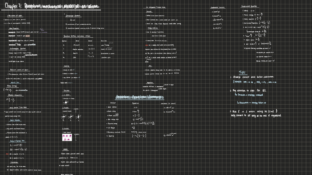
Task: Click the 'Absorption → energy taken up' note
Action: [x=257, y=102]
